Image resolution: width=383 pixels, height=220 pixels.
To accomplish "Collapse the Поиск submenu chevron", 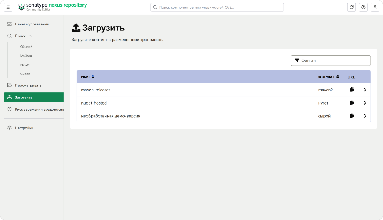I will tap(31, 36).
